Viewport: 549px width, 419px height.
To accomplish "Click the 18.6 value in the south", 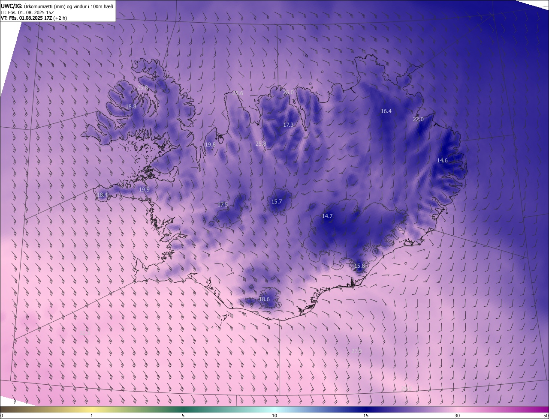I will click(264, 299).
